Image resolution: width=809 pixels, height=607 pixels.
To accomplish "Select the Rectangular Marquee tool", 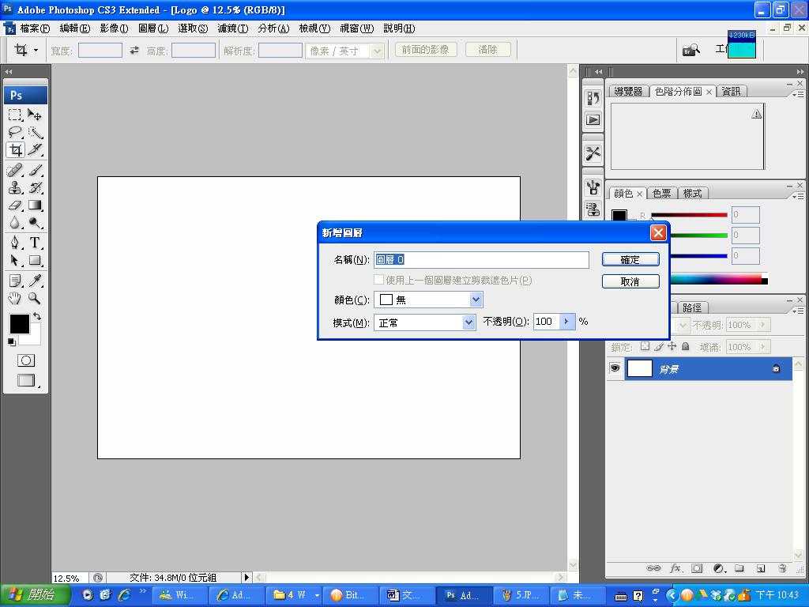I will (15, 114).
